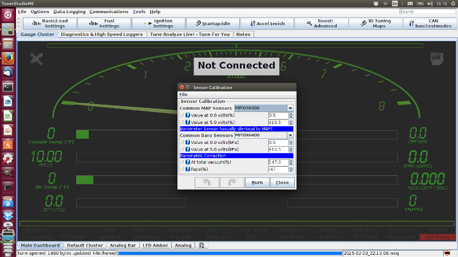Expand the Common MAP Sensors dropdown
458x257 pixels.
coord(290,107)
